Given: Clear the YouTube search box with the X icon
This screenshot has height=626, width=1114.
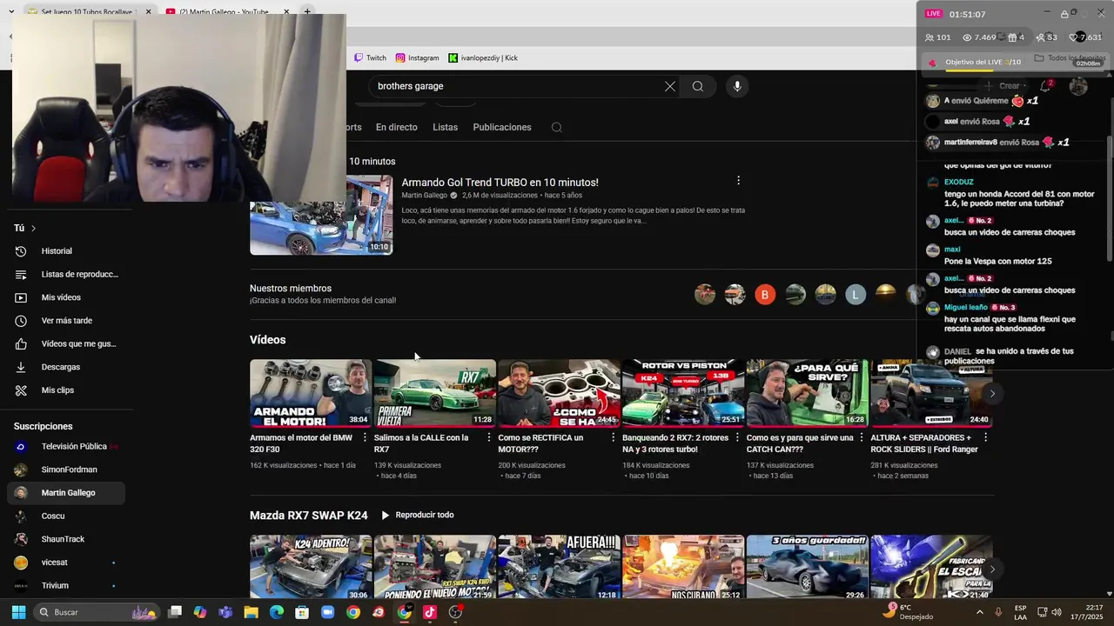Looking at the screenshot, I should click(x=669, y=86).
